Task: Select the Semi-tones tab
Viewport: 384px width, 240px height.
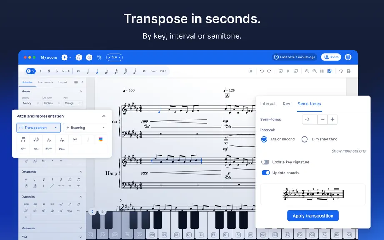Action: click(309, 104)
